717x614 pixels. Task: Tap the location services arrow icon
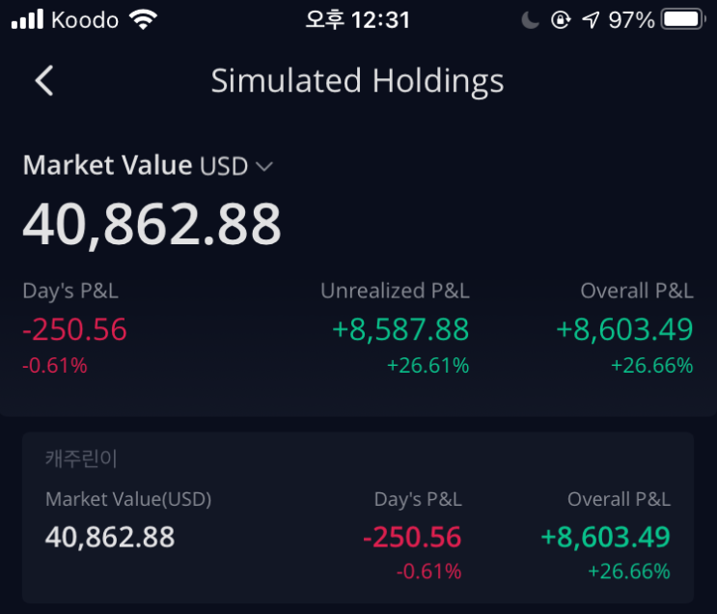tap(591, 20)
